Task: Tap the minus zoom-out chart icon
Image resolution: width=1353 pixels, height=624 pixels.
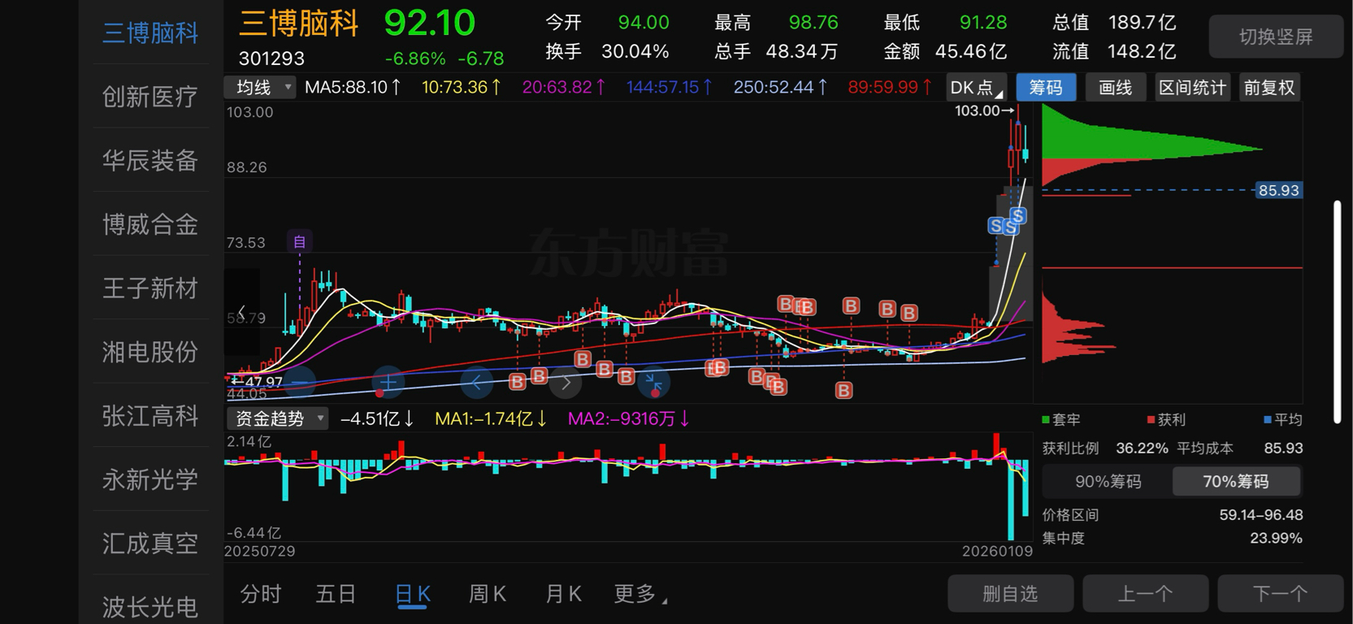Action: (x=300, y=382)
